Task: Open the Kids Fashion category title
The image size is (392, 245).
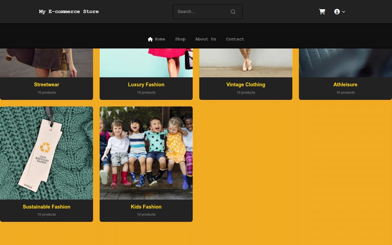Action: click(x=146, y=207)
